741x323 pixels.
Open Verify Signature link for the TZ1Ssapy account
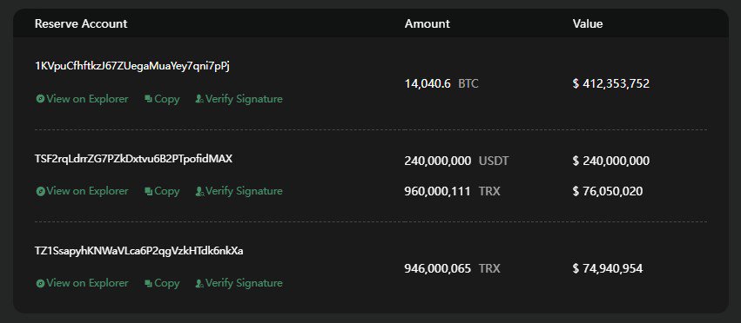[x=239, y=283]
